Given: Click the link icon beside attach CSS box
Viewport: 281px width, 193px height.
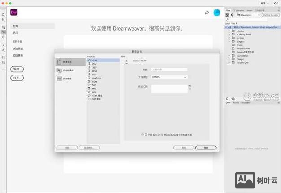Looking at the screenshot, I should pos(189,86).
